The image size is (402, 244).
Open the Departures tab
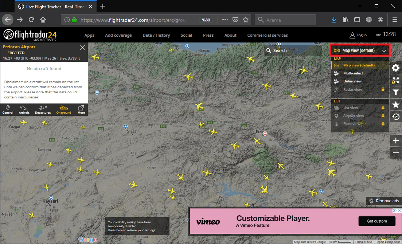(x=43, y=110)
